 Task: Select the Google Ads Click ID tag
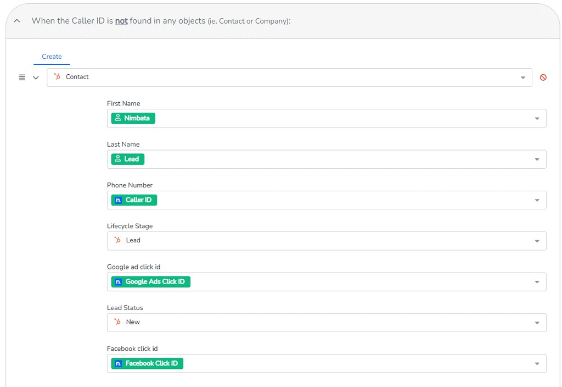pyautogui.click(x=150, y=281)
